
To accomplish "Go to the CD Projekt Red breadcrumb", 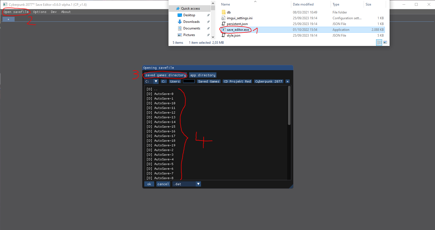I will click(x=237, y=81).
